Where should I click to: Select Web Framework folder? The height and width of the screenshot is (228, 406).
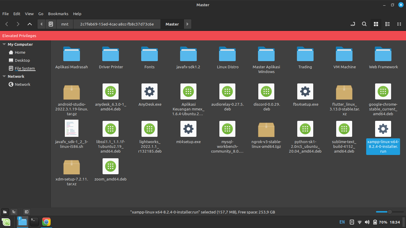(383, 58)
